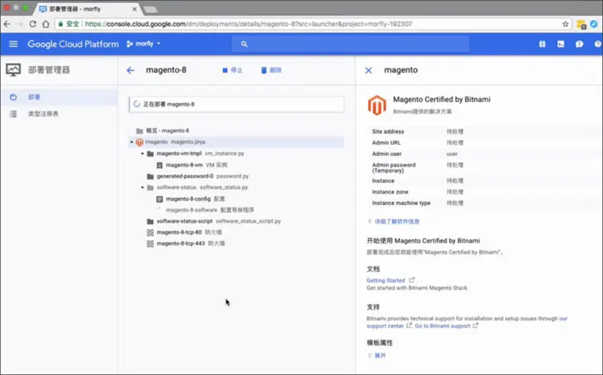Collapse the magento-vm-tmpl tree node

click(142, 154)
